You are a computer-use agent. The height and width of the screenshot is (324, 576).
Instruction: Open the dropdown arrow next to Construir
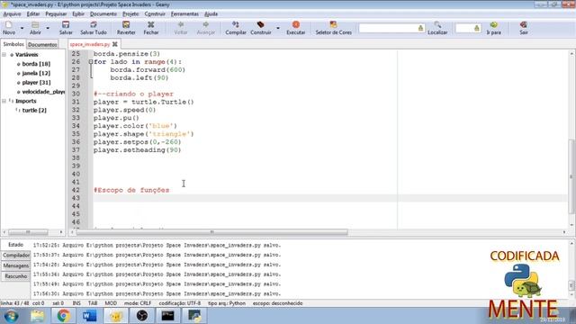[x=278, y=28]
